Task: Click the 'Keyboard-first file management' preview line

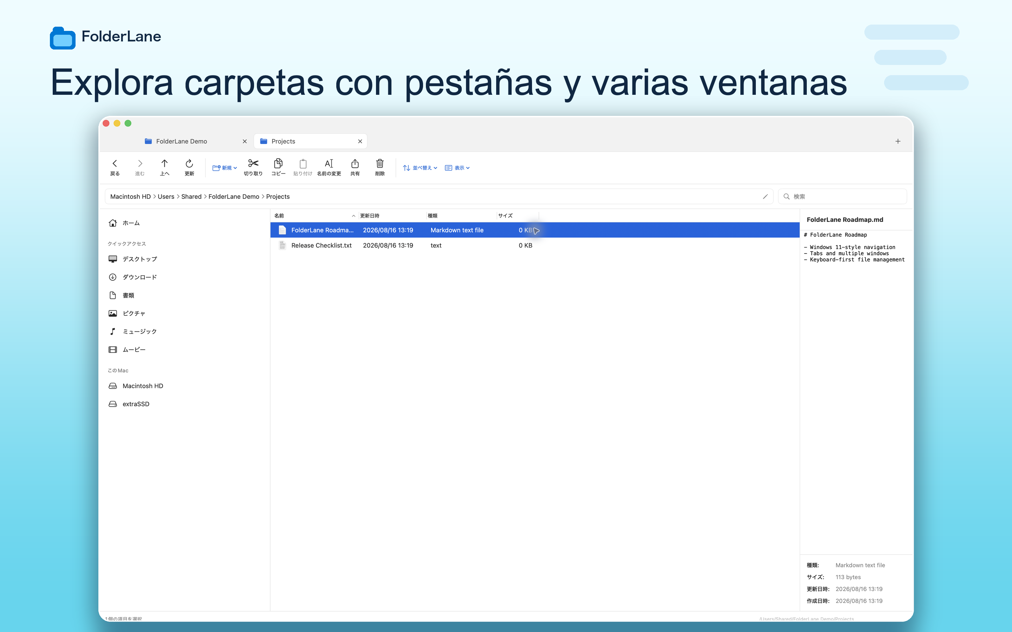Action: pyautogui.click(x=854, y=259)
